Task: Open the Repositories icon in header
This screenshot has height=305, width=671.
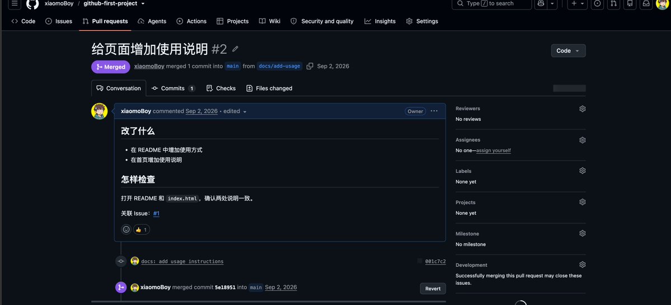Action: click(x=630, y=3)
